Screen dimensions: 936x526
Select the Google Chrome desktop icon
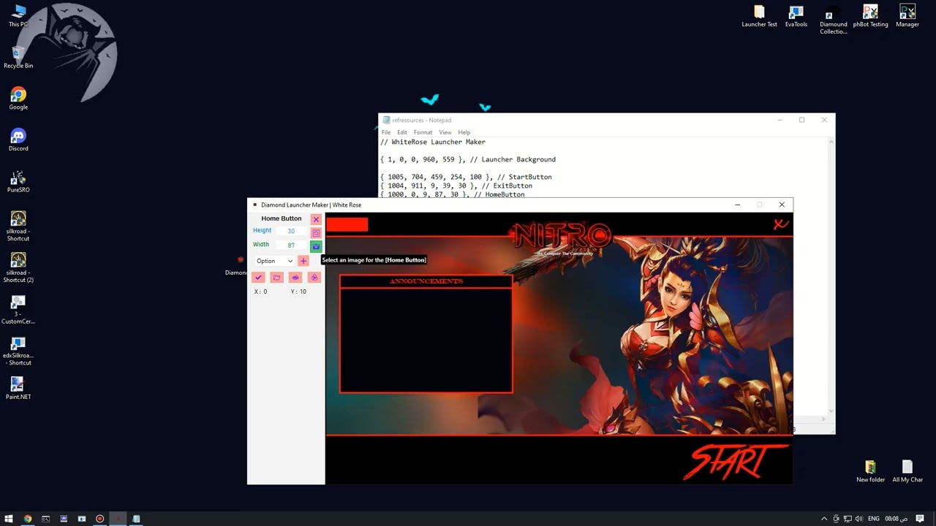coord(18,99)
